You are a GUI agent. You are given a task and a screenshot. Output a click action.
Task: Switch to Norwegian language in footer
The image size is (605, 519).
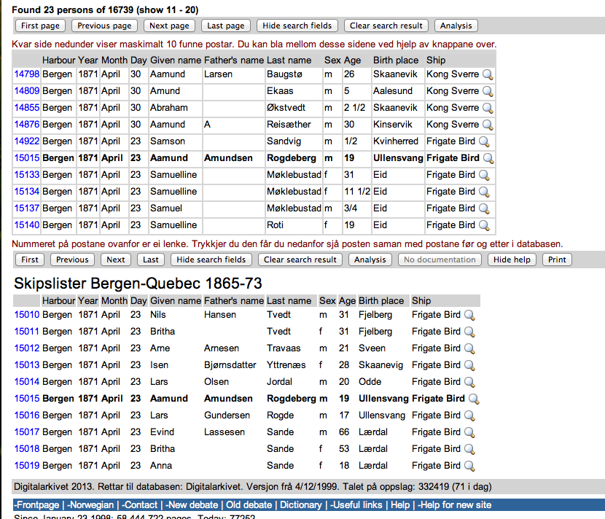pos(91,504)
